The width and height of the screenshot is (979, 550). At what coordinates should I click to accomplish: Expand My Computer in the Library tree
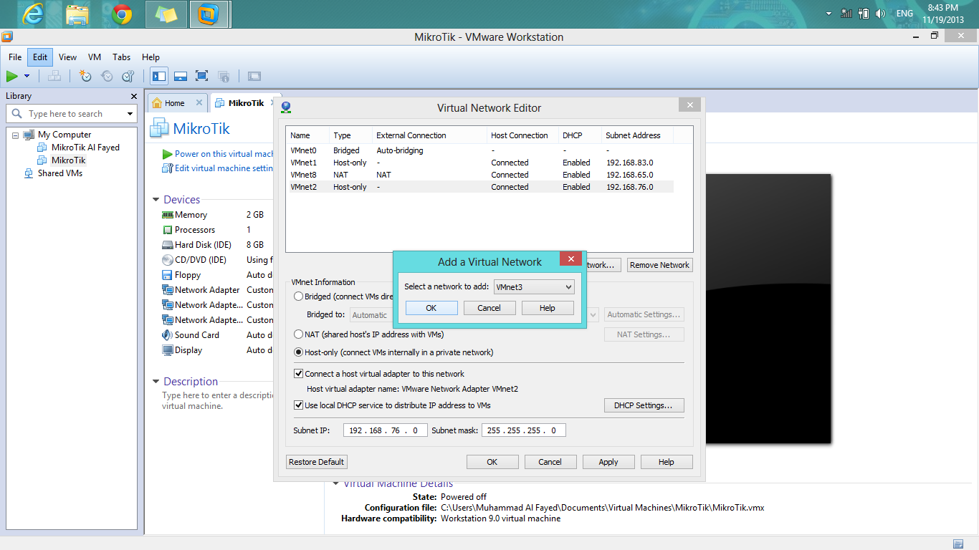(16, 134)
